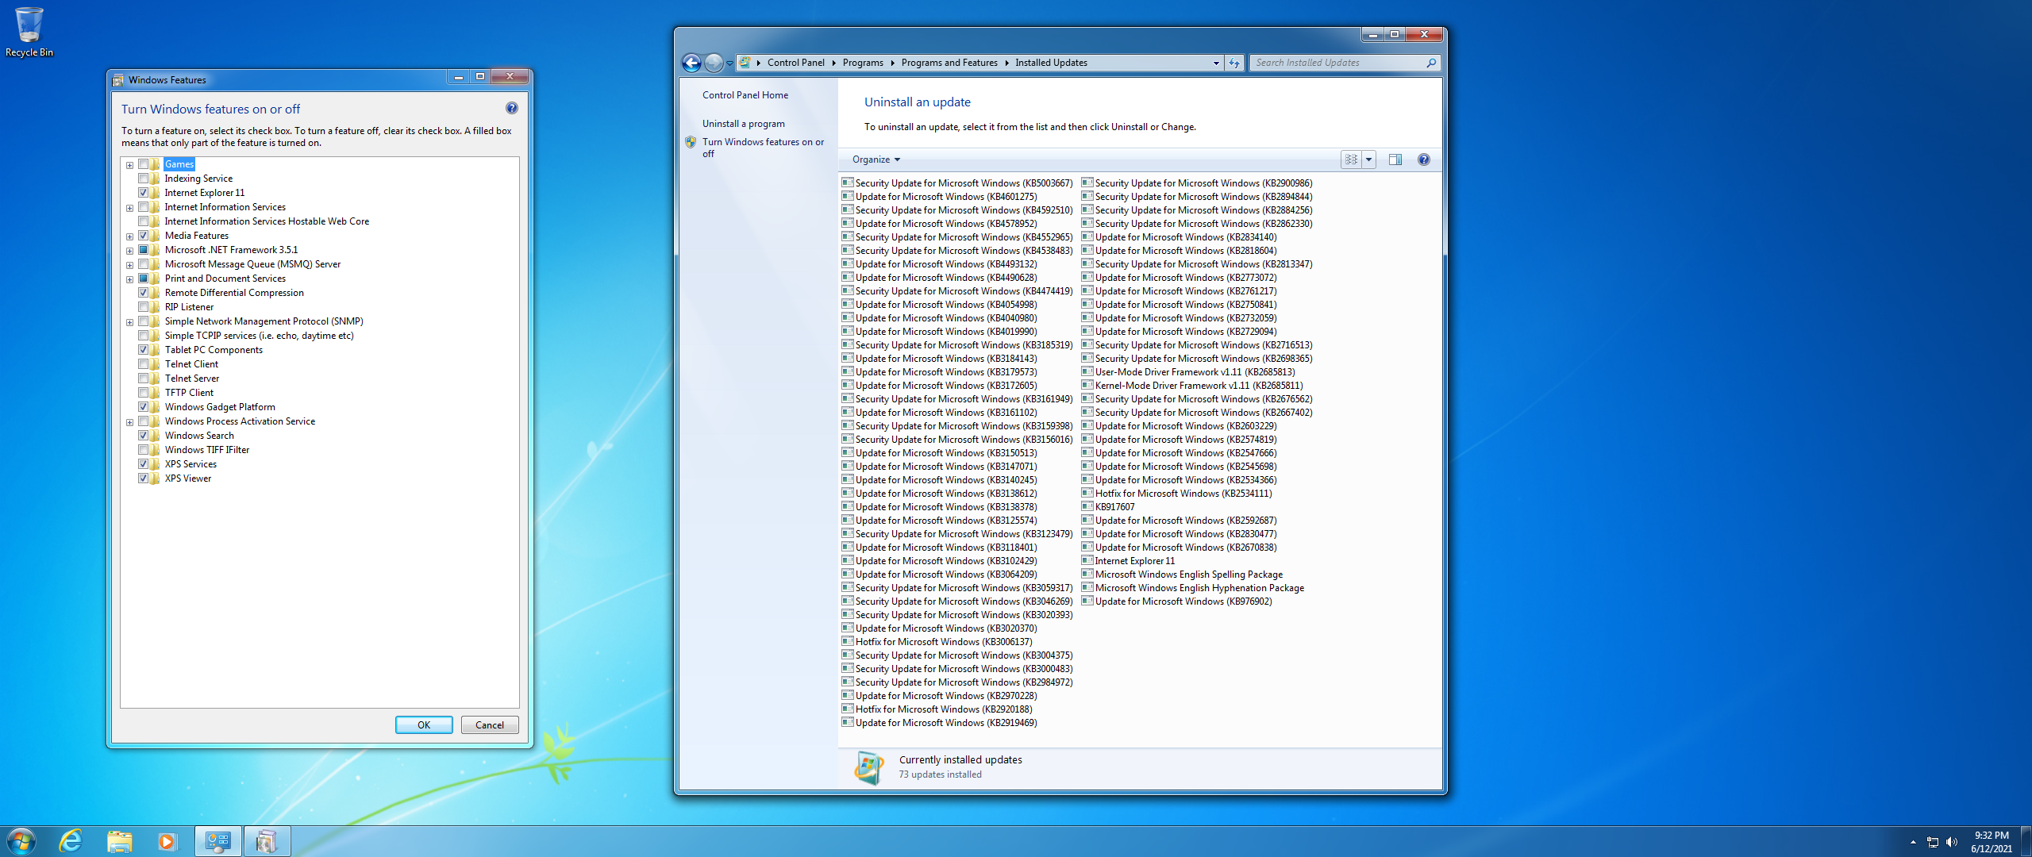
Task: Click Cancel in Windows Features dialog
Action: 490,724
